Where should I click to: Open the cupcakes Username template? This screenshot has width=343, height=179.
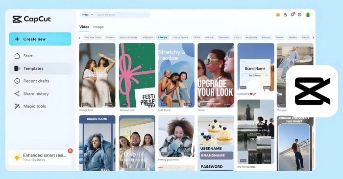pos(216,143)
